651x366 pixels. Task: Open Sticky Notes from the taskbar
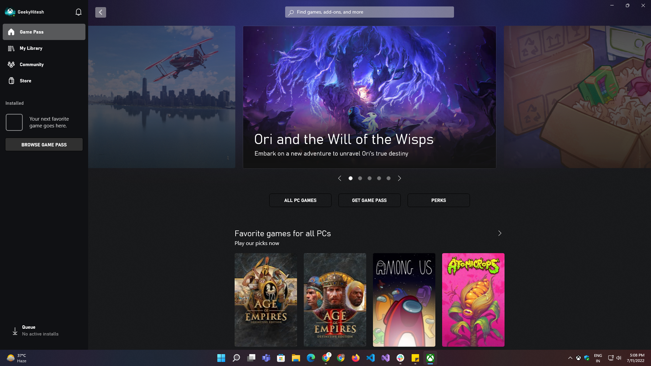[415, 358]
